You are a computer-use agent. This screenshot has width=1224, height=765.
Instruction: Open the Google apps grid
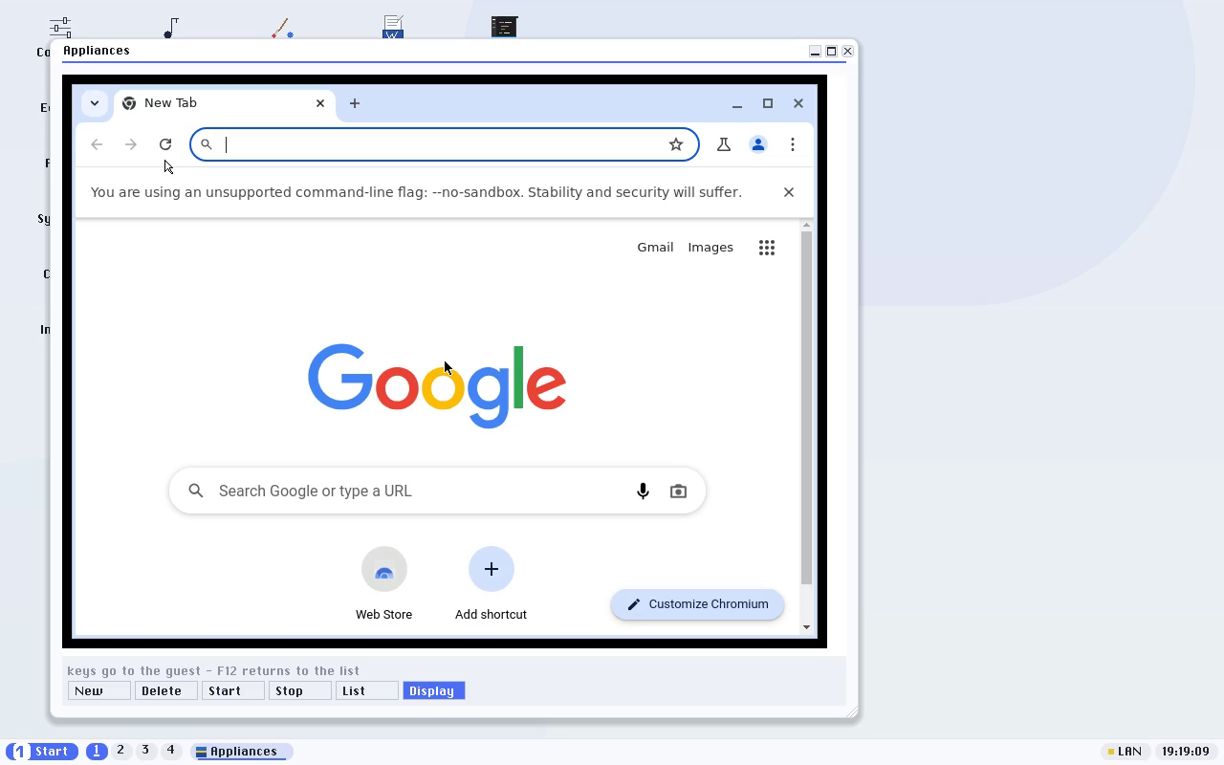[767, 248]
